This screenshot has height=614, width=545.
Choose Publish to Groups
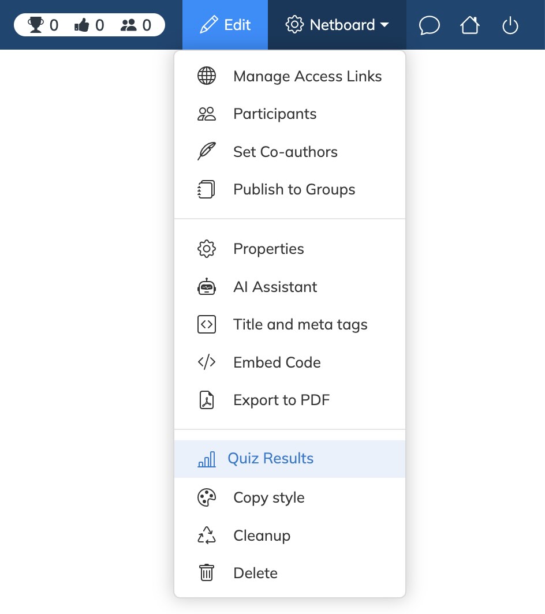pos(290,189)
